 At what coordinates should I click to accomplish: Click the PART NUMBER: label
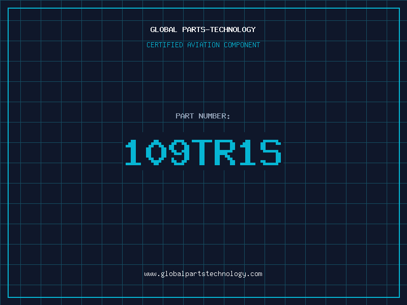pos(202,116)
